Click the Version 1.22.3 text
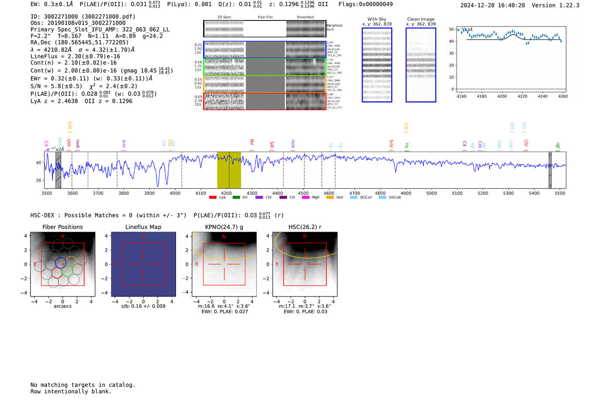 pyautogui.click(x=556, y=5)
